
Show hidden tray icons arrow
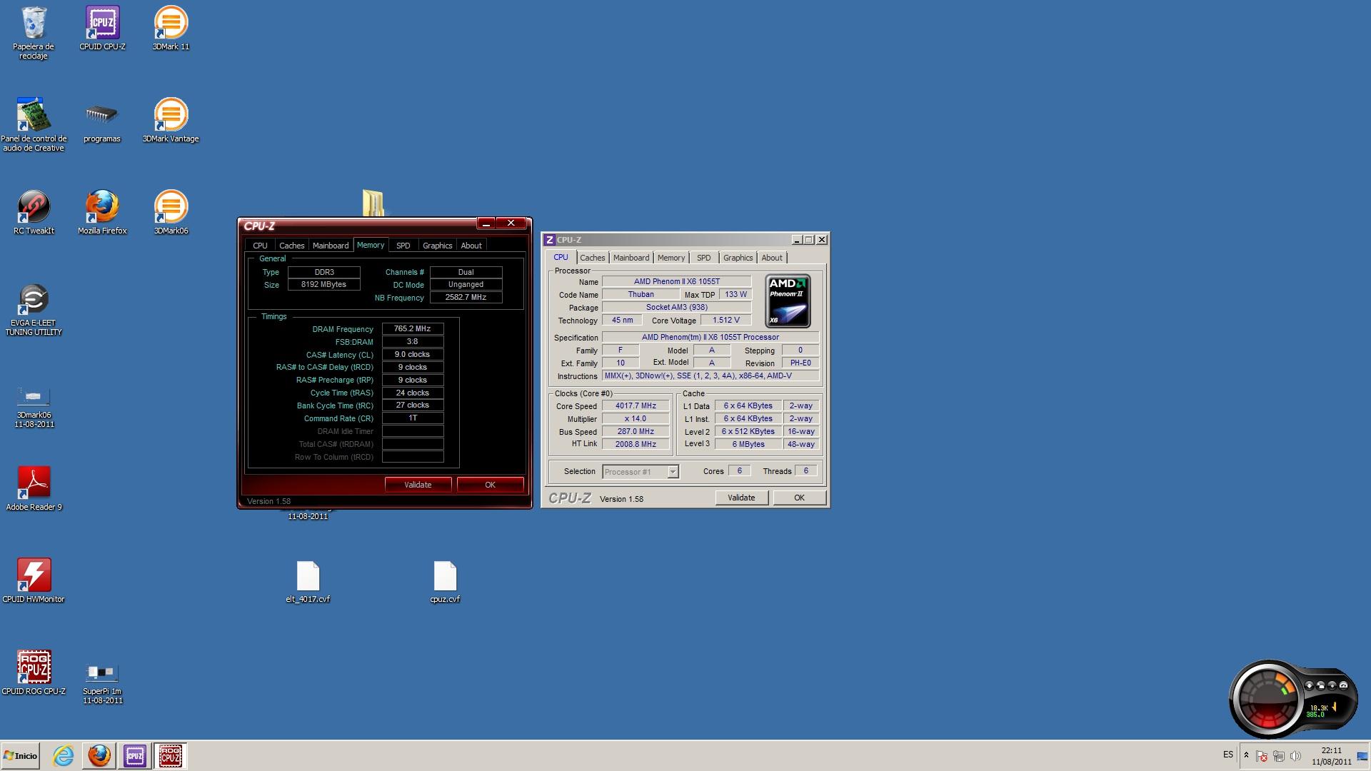pos(1246,755)
